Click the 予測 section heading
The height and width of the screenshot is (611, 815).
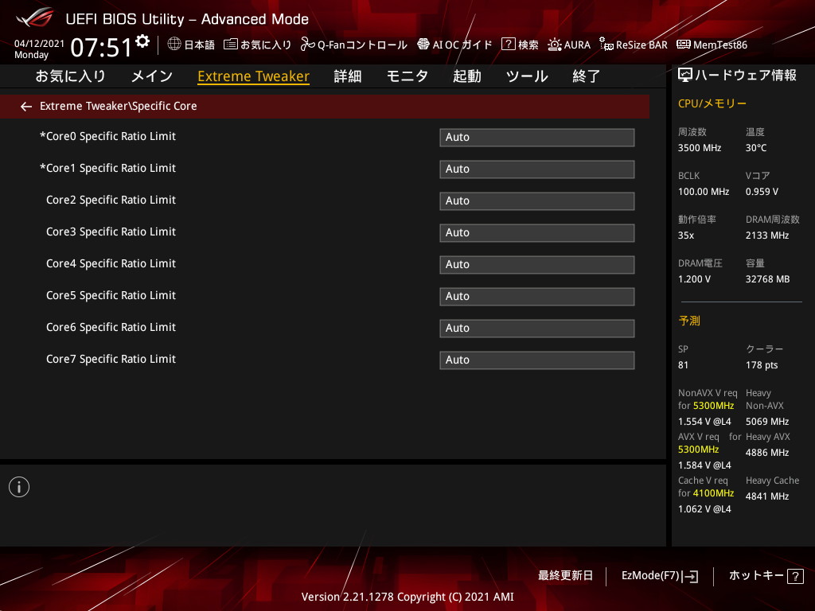pos(689,321)
